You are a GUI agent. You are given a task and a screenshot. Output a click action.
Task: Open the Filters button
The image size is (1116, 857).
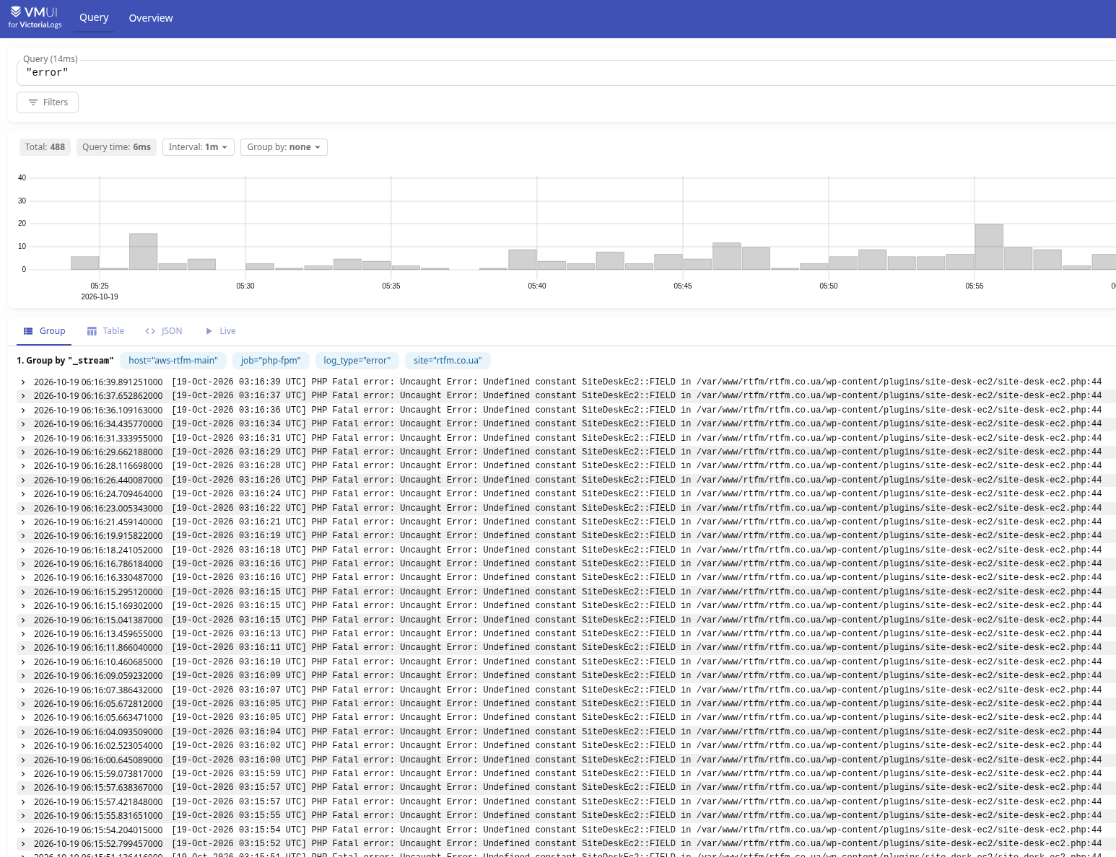tap(48, 102)
